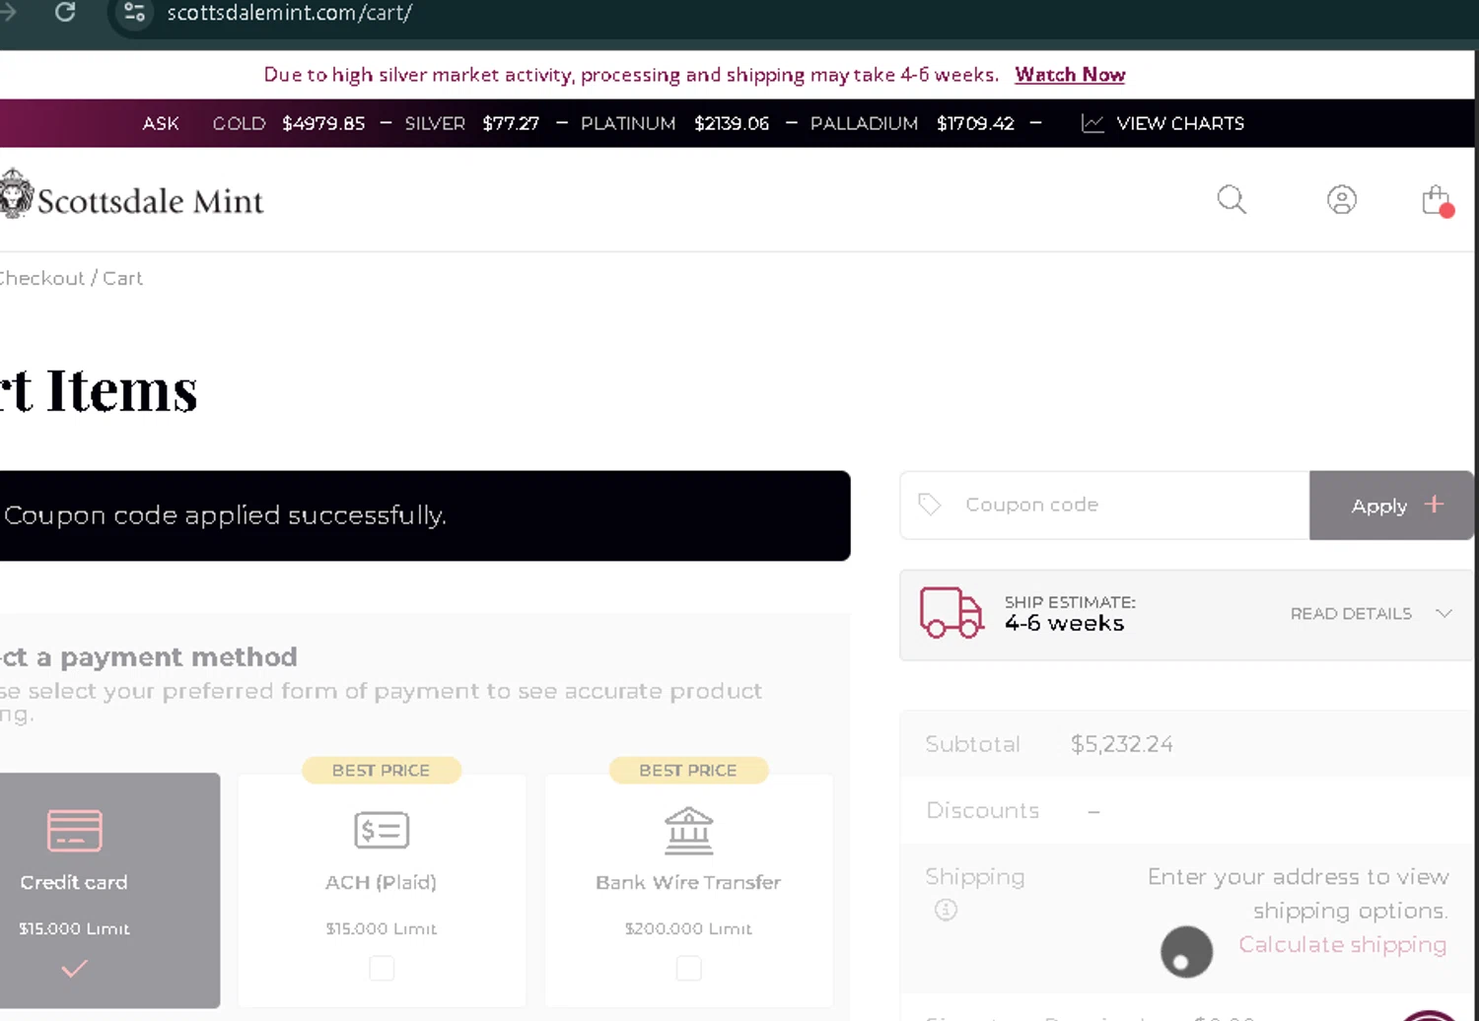The image size is (1479, 1021).
Task: Select the PLATINUM $2139.06 ticker price
Action: click(732, 123)
